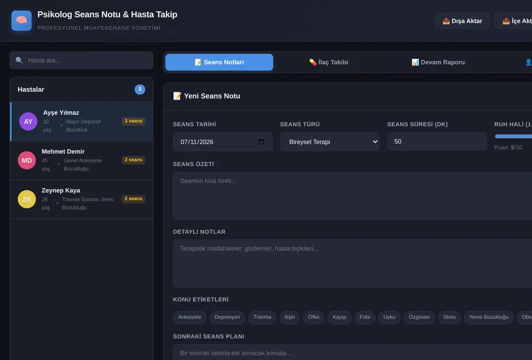This screenshot has width=532, height=360.
Task: Click into the Detaylı Notlar text area
Action: [352, 264]
